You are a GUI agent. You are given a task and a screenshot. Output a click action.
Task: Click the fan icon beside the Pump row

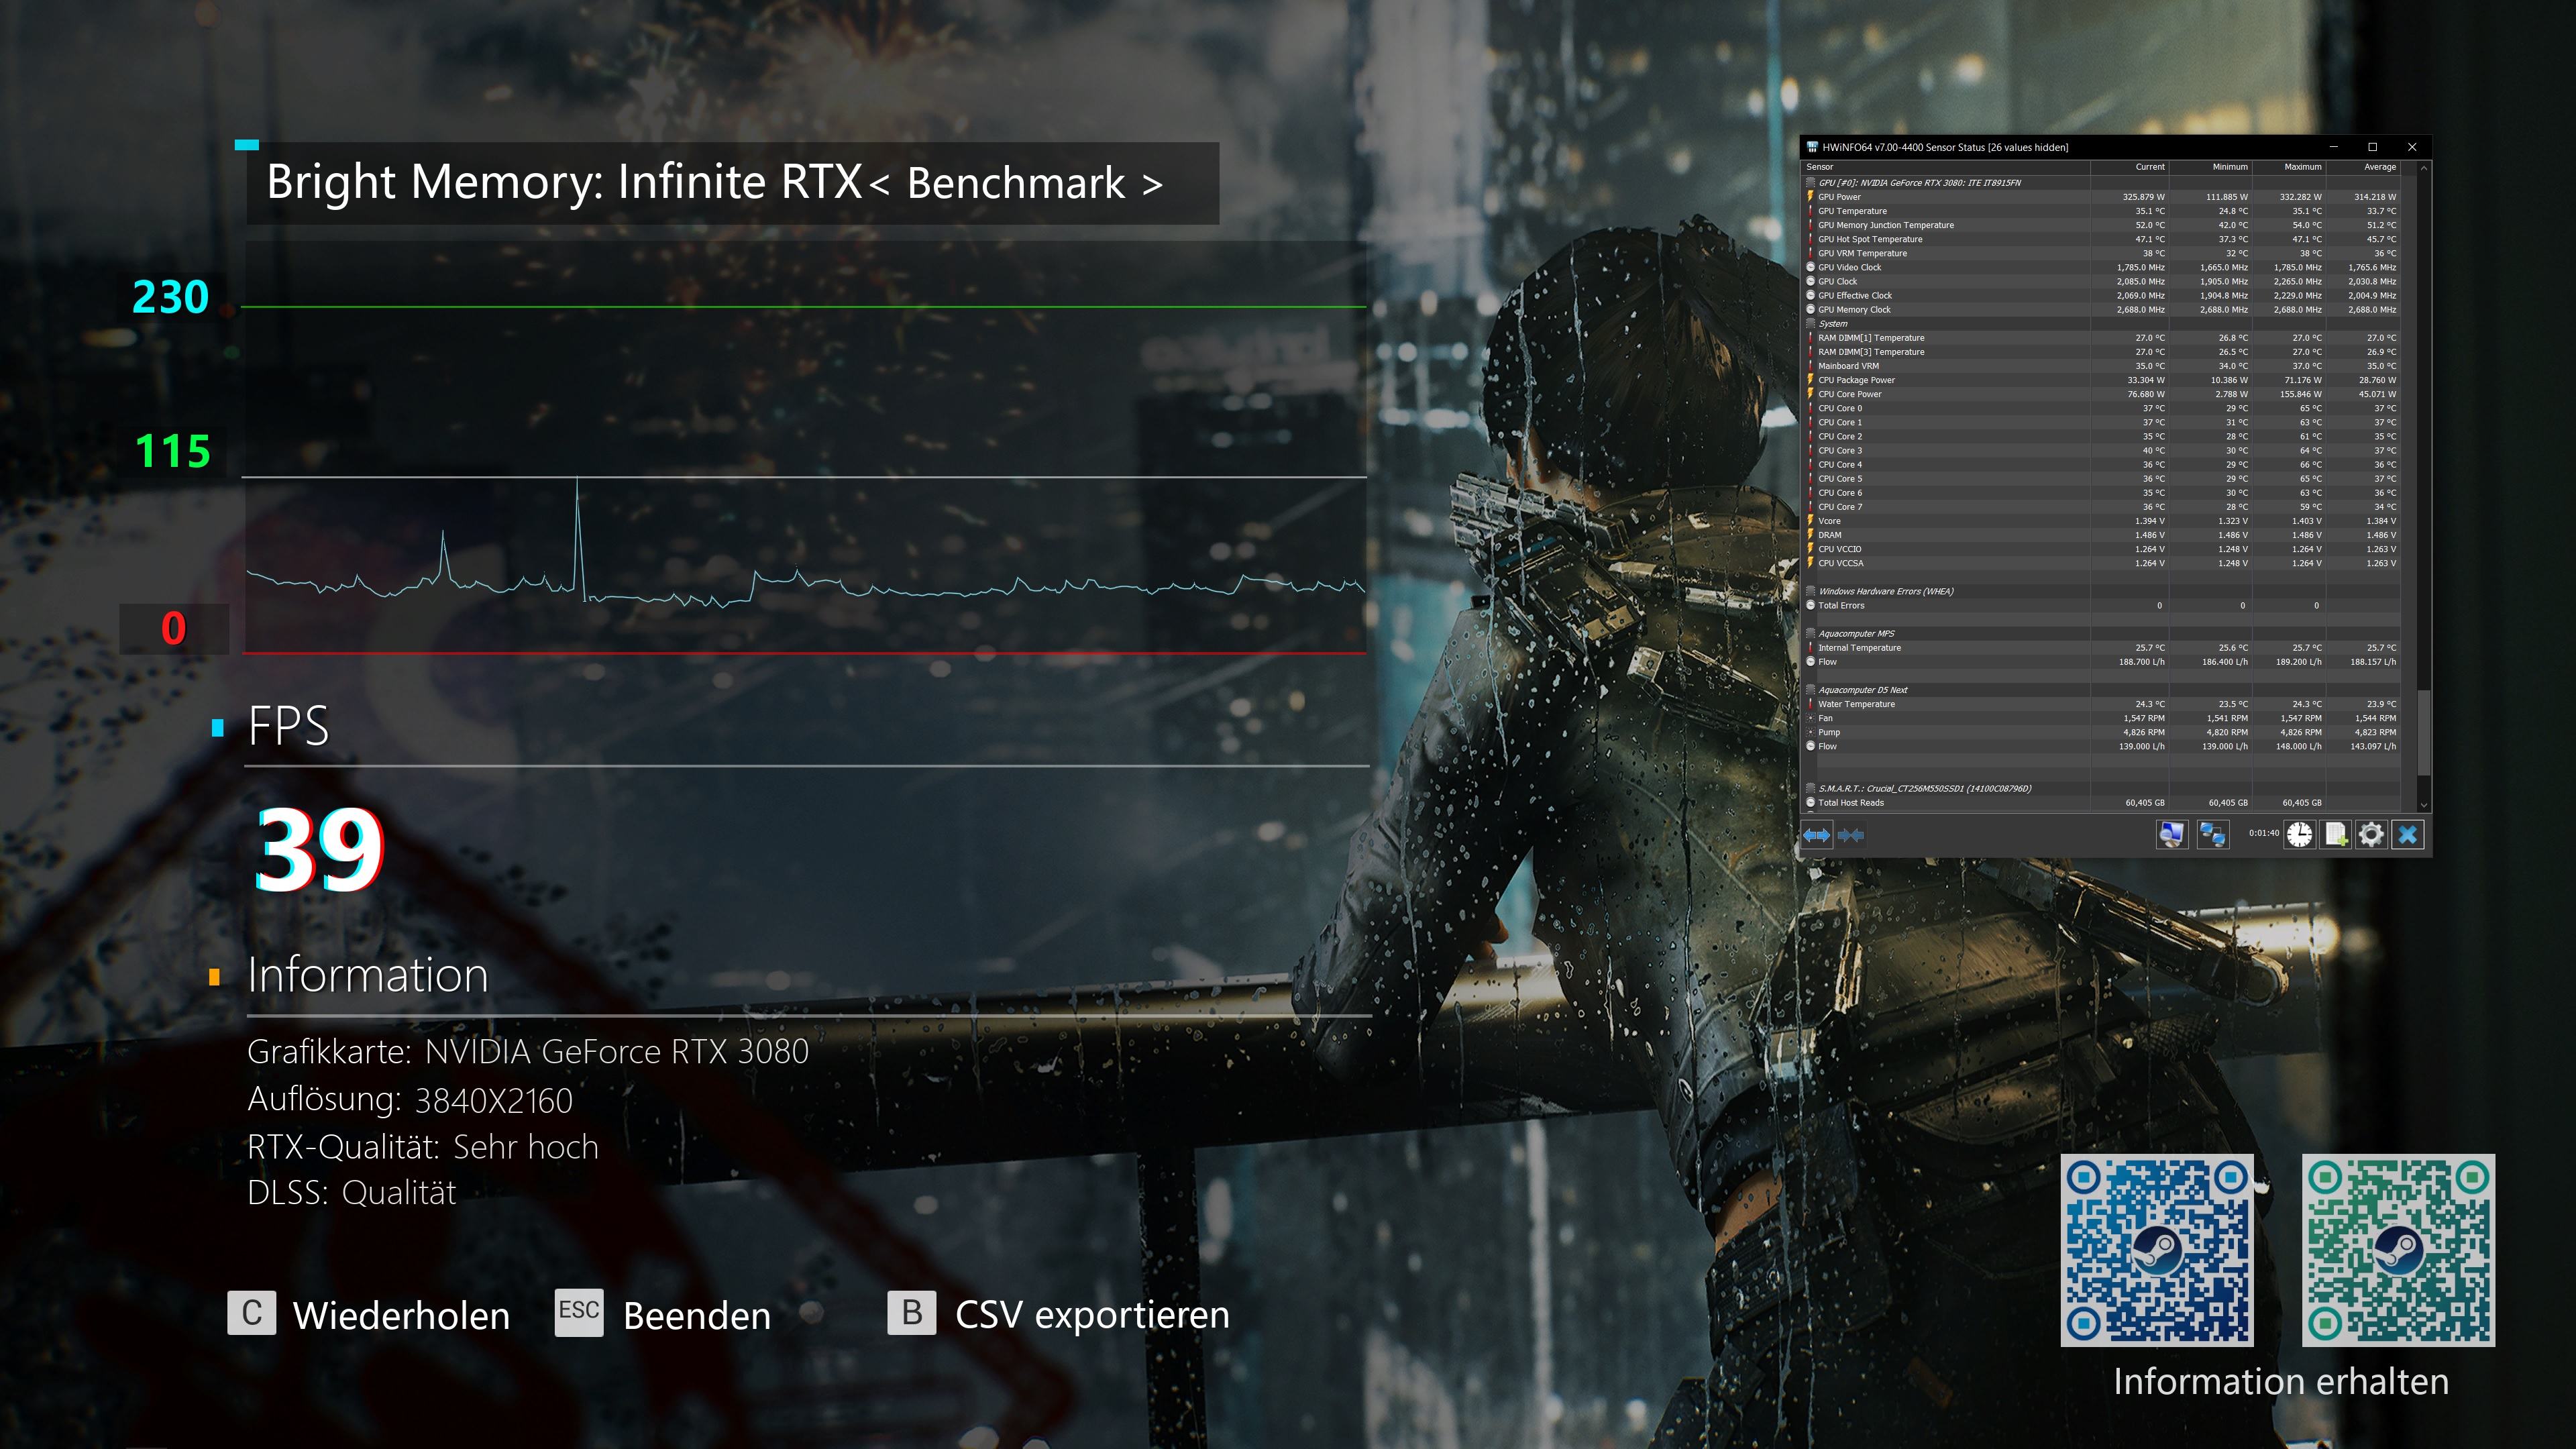pyautogui.click(x=1811, y=732)
